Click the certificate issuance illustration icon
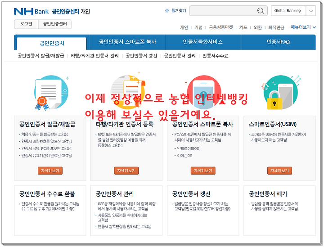This screenshot has height=247, width=324. pos(52,92)
